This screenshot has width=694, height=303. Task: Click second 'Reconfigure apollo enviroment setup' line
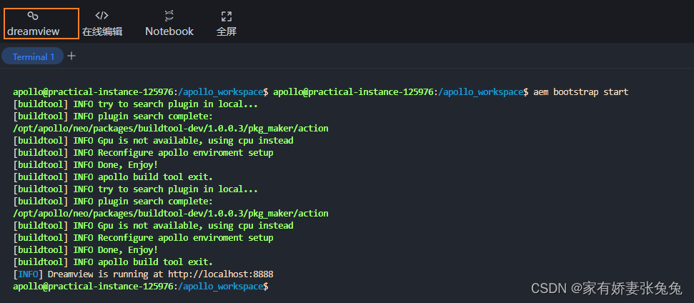[x=143, y=237]
